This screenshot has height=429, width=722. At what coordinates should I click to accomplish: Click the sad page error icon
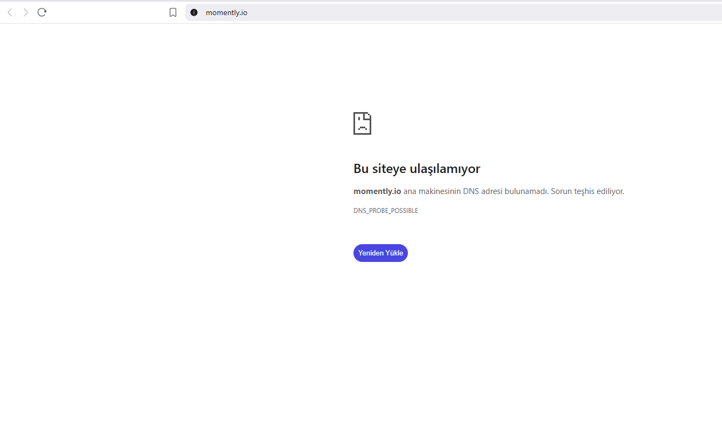point(362,123)
